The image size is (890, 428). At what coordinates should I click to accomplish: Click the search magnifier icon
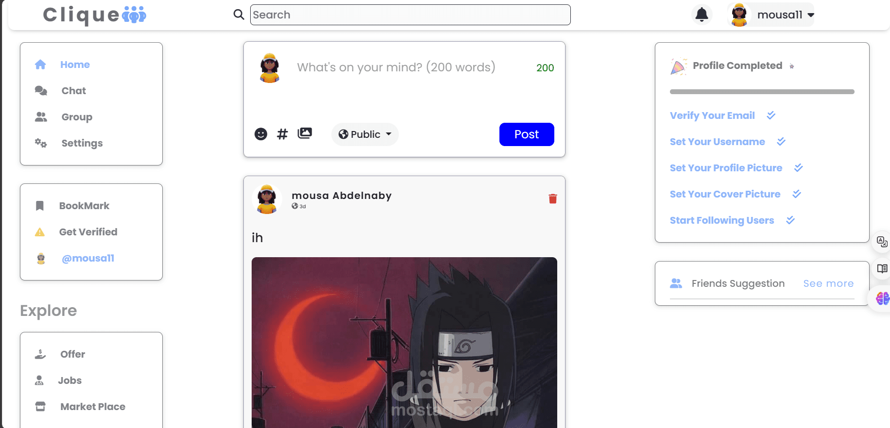239,15
